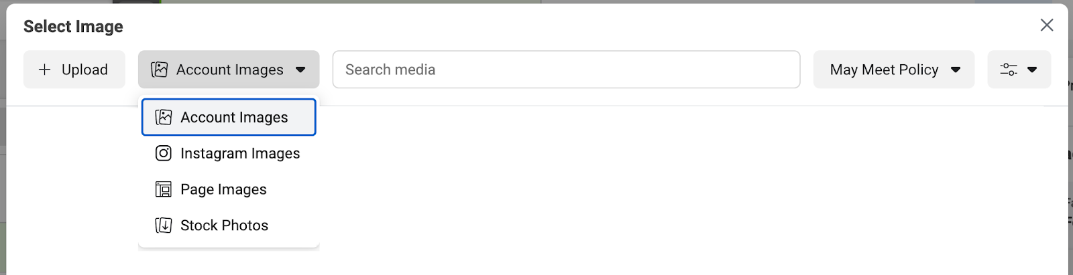This screenshot has height=275, width=1073.
Task: Click the Page Images layout icon
Action: [x=164, y=189]
